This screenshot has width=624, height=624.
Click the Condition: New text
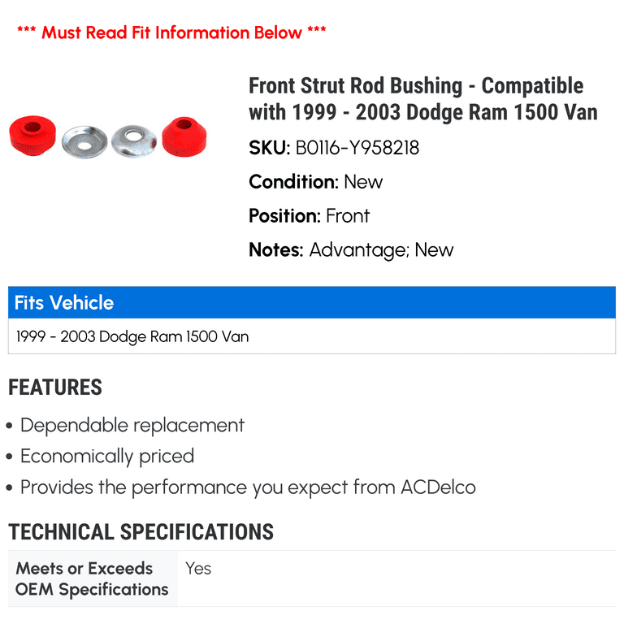click(x=315, y=182)
